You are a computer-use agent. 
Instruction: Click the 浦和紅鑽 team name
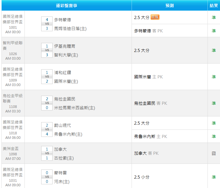coord(63,73)
